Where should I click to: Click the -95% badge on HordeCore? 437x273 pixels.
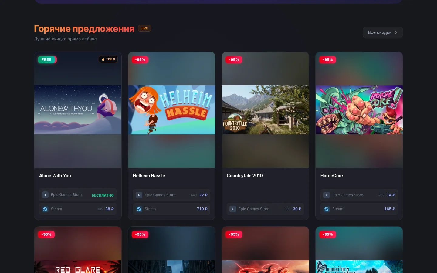(328, 60)
